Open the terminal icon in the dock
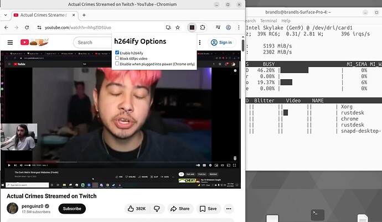 pos(317,213)
